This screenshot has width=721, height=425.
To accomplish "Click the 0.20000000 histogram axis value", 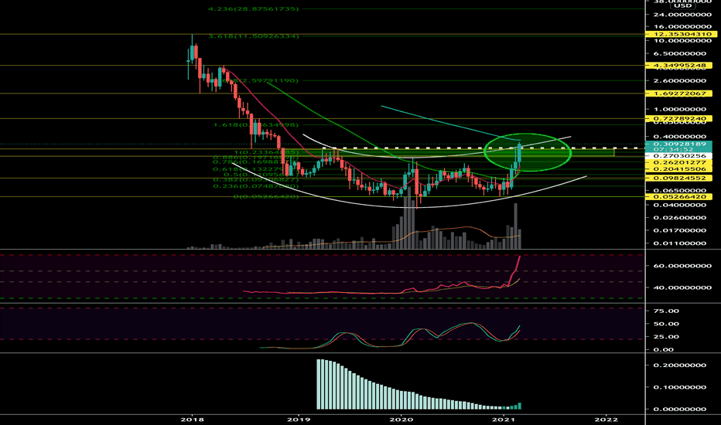I will 679,365.
